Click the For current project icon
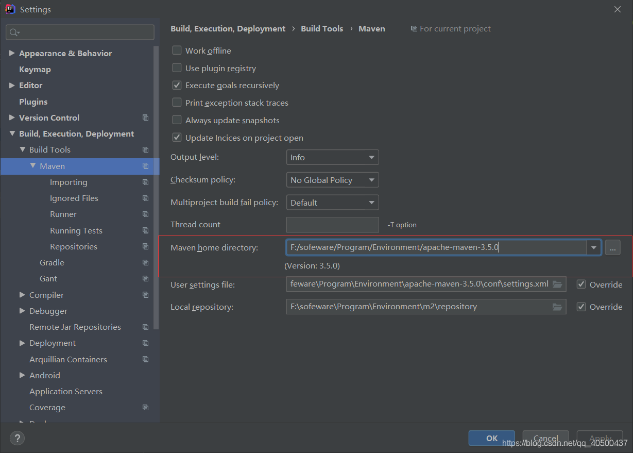The width and height of the screenshot is (633, 453). pos(414,29)
